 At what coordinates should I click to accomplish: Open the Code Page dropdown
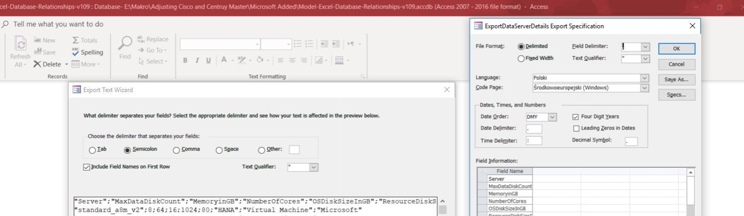(x=644, y=88)
